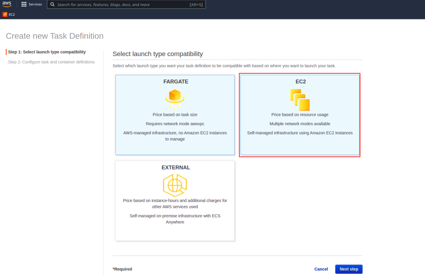The image size is (425, 276).
Task: Click the Next step button
Action: click(x=349, y=269)
